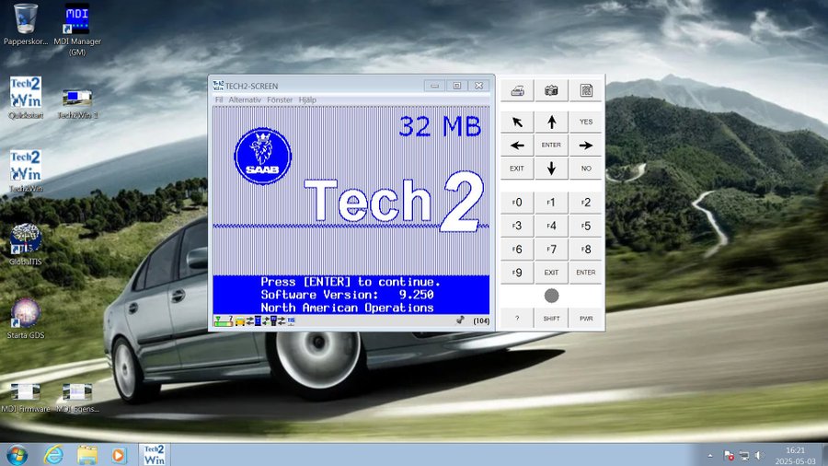Open the GlobalTIS desktop icon
Viewport: 828px width, 466px height.
tap(26, 245)
